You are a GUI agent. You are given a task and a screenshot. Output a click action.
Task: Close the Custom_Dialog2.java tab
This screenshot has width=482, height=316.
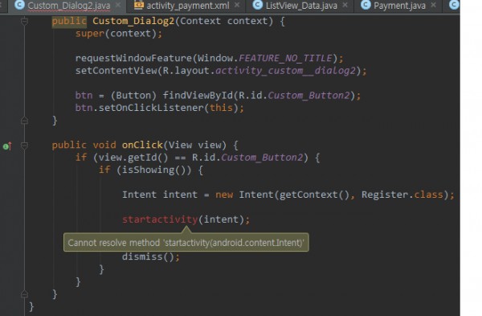118,6
